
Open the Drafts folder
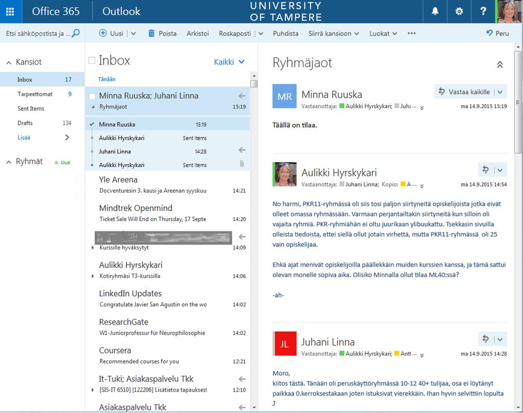tap(42, 123)
